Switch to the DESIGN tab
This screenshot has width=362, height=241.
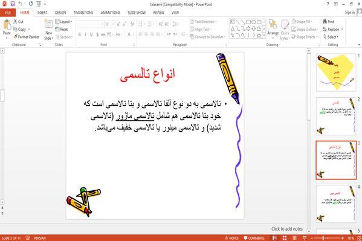point(60,13)
